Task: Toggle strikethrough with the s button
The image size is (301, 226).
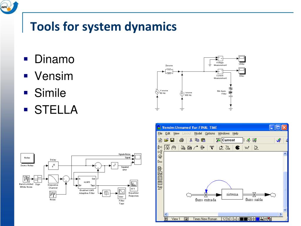Action: (238, 219)
